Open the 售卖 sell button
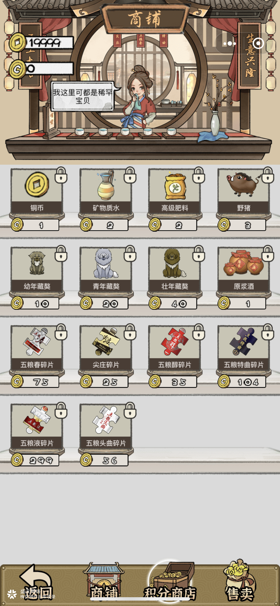The width and height of the screenshot is (280, 606). (240, 582)
